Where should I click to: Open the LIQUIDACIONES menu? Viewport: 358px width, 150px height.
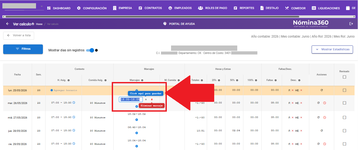pos(326,8)
